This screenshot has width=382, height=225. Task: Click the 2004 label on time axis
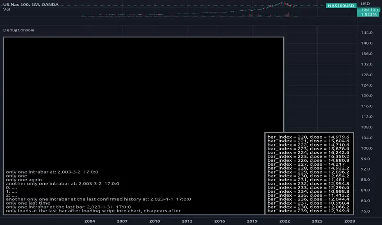(89, 221)
